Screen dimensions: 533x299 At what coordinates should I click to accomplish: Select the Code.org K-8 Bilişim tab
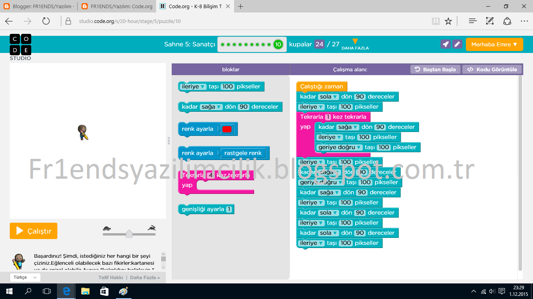click(195, 6)
